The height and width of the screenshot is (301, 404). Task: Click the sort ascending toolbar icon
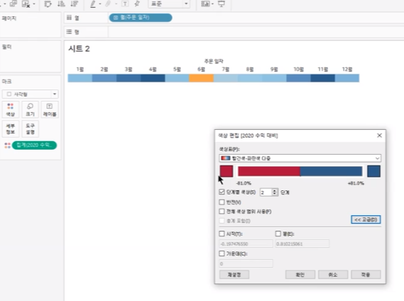[61, 4]
